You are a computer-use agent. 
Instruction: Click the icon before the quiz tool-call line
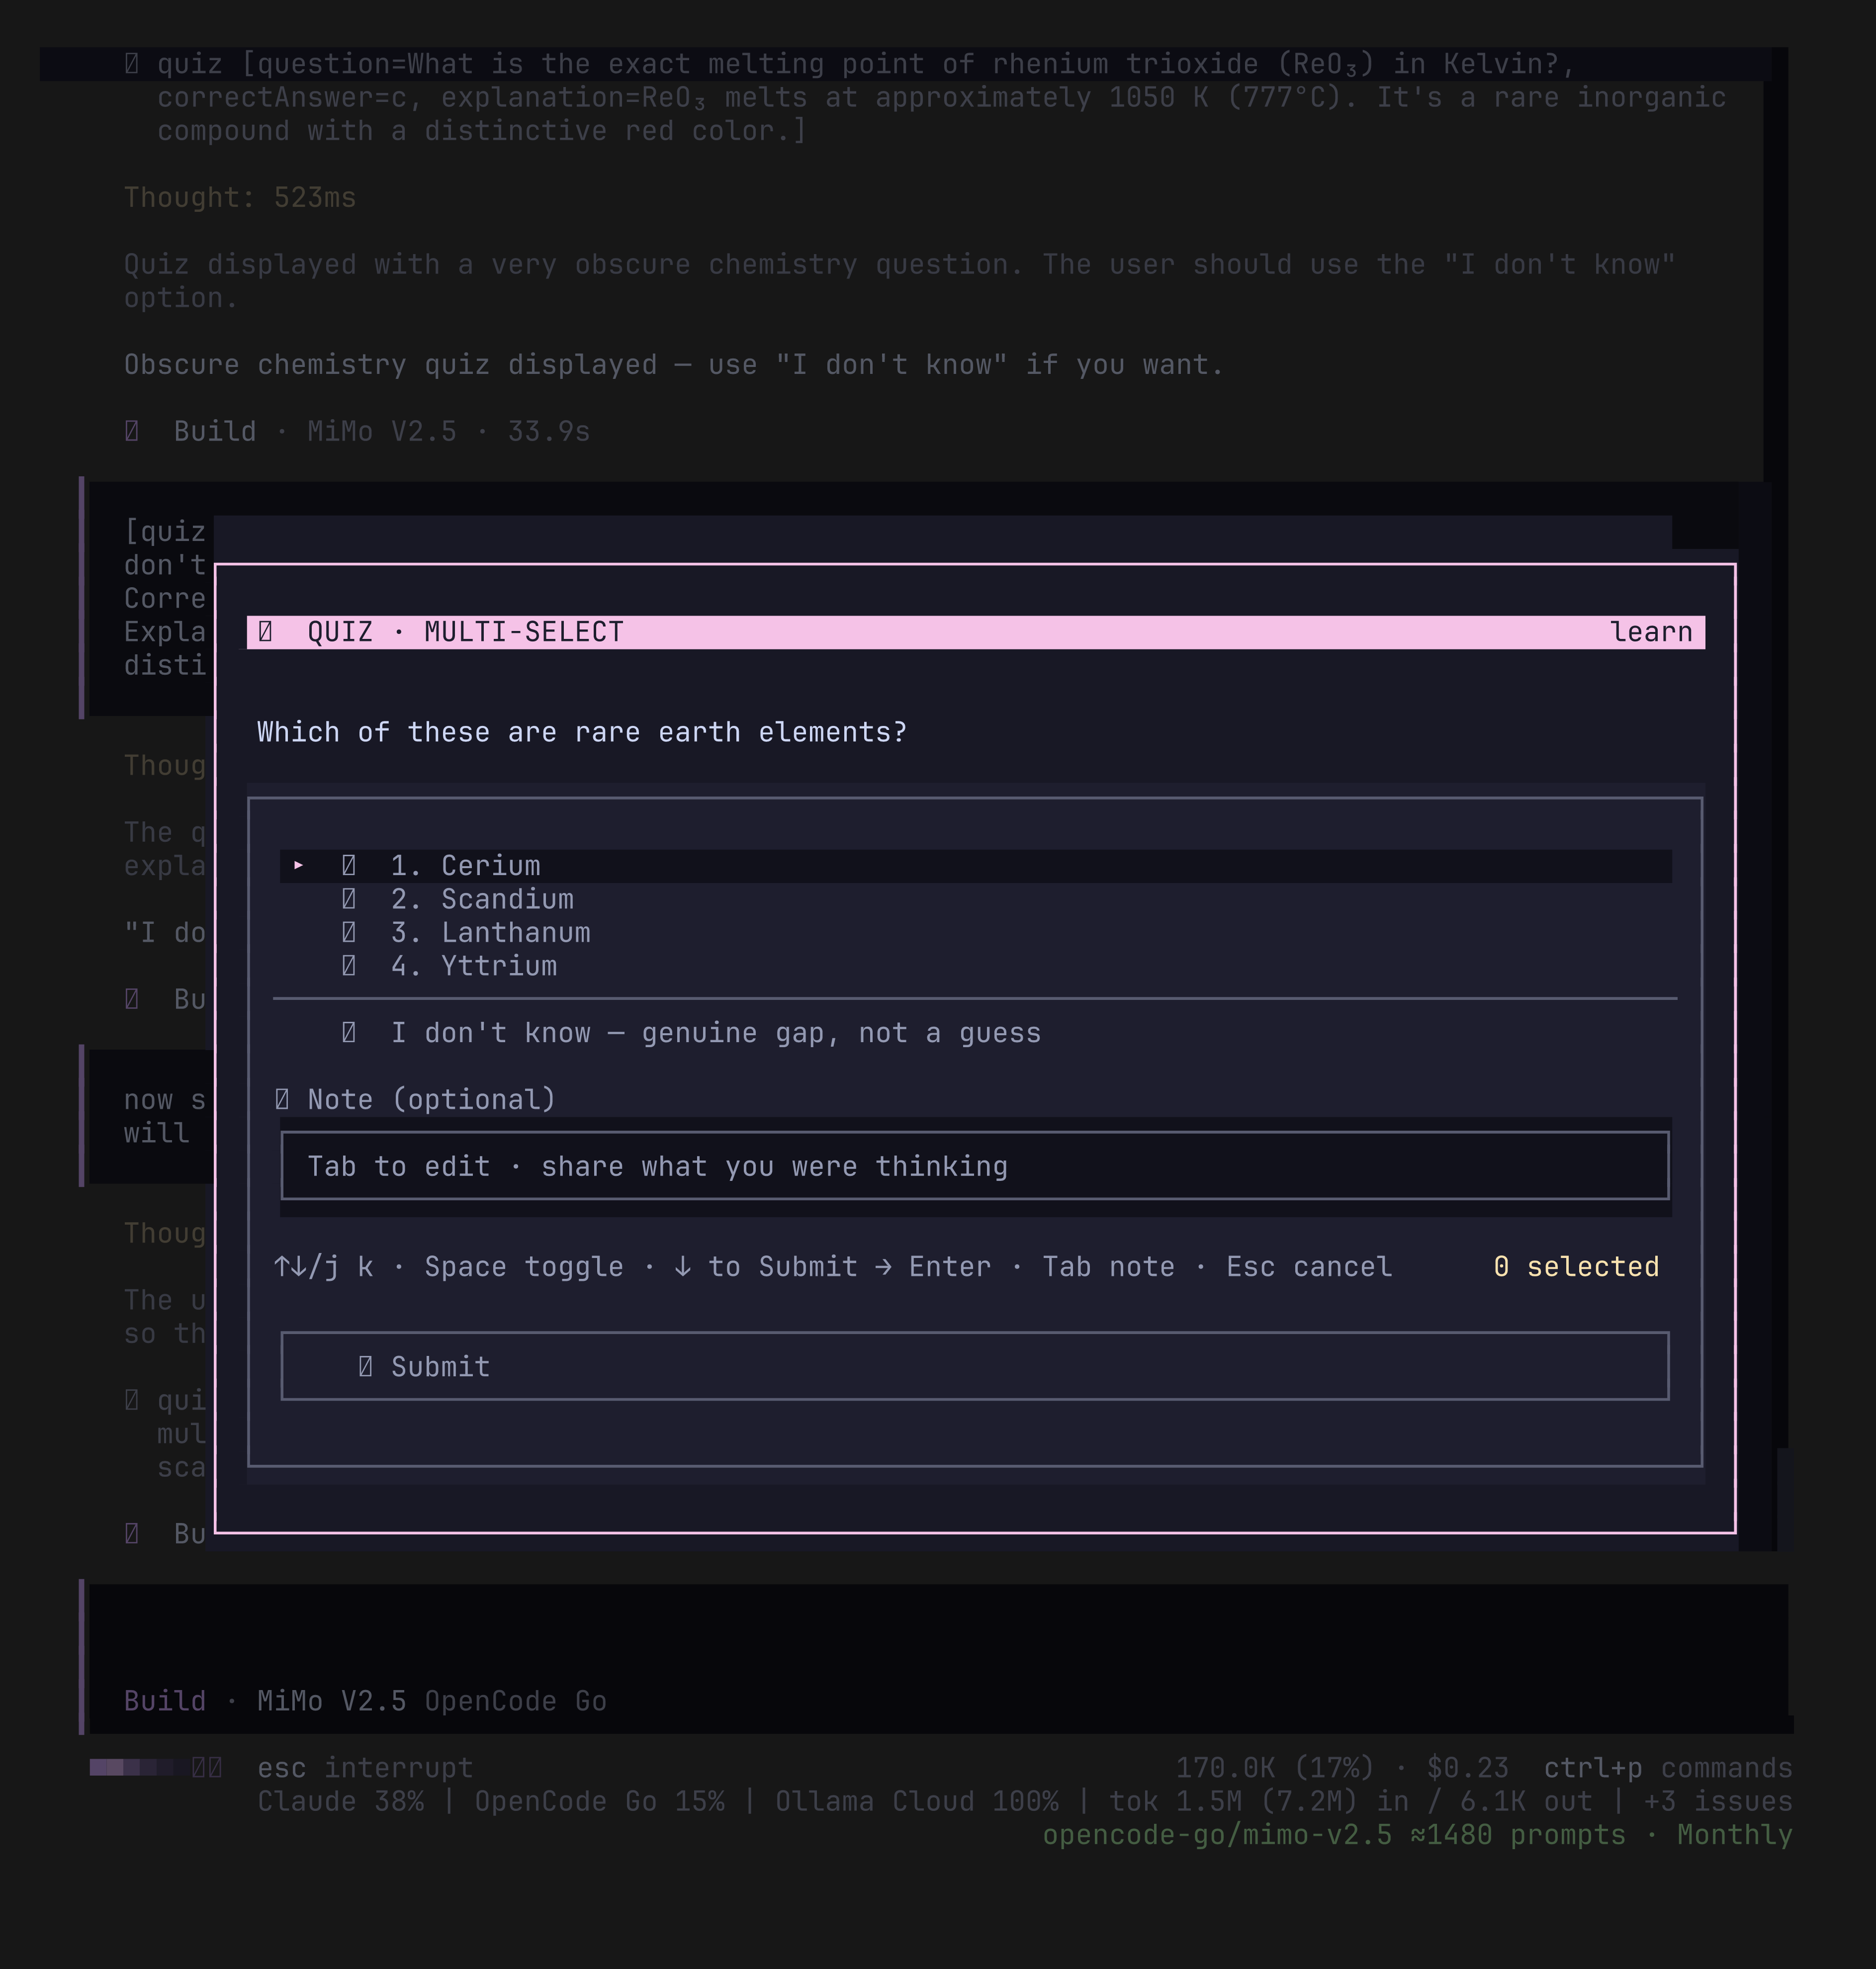pos(131,64)
